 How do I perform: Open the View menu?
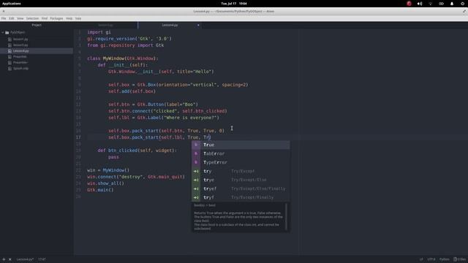pyautogui.click(x=20, y=18)
